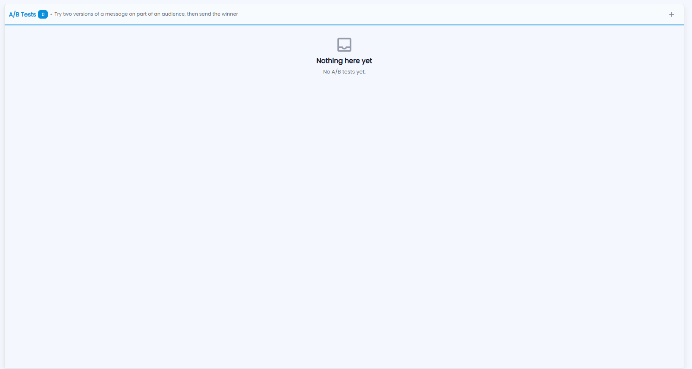This screenshot has height=369, width=692.
Task: Click the A/B Tests count badge showing 0
Action: pos(43,14)
